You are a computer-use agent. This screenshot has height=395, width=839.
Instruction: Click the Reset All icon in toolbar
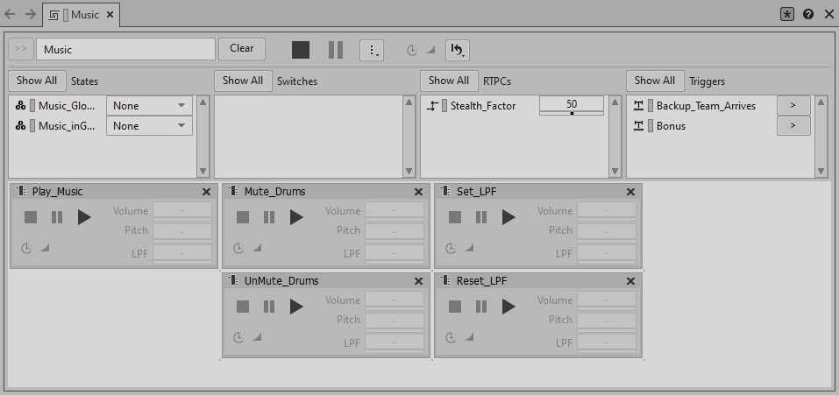pos(457,50)
